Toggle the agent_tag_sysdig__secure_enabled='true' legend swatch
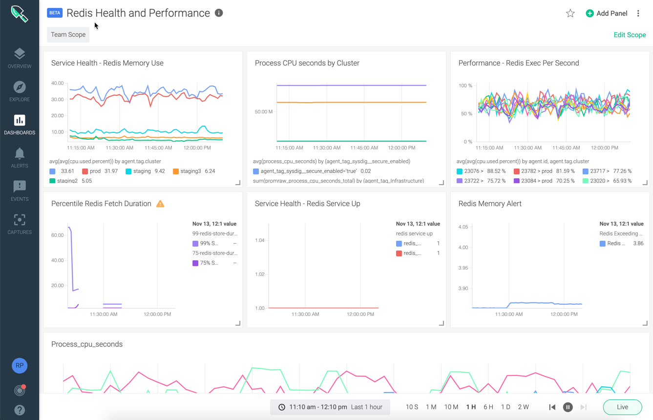Image resolution: width=653 pixels, height=420 pixels. (x=256, y=171)
